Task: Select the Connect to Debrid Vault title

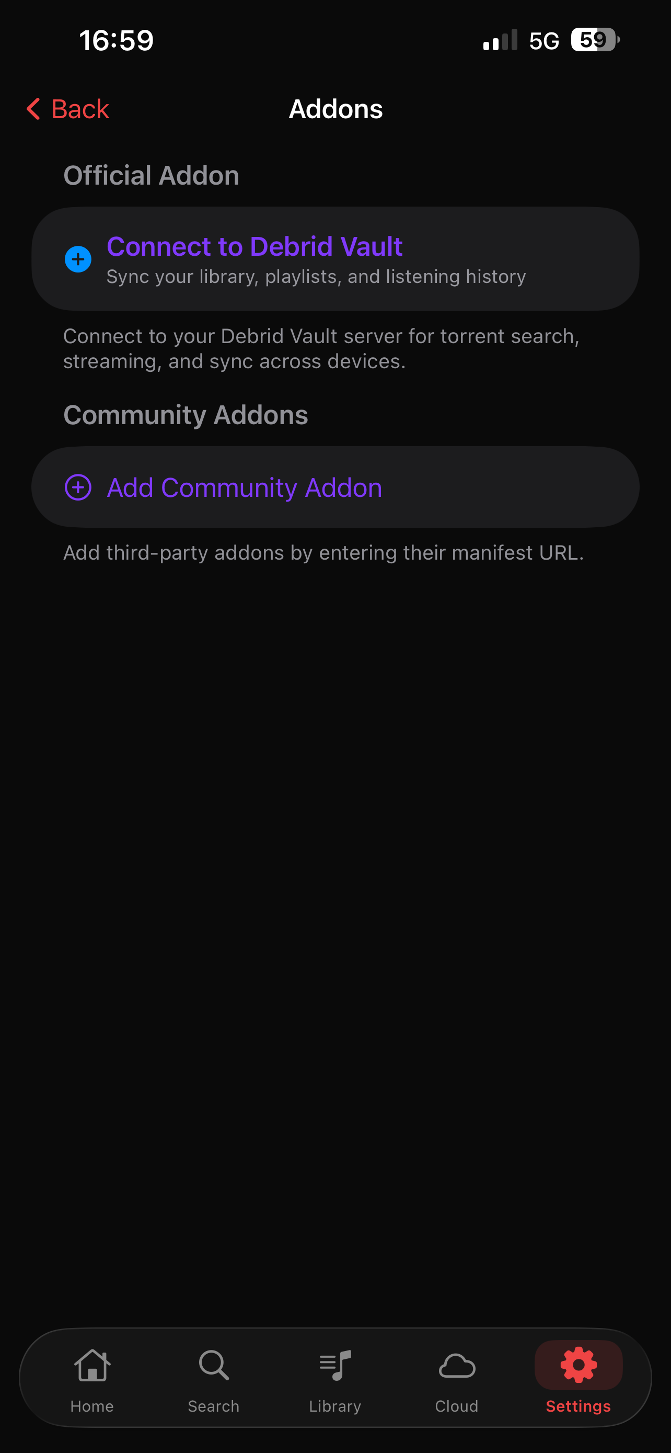Action: 254,246
